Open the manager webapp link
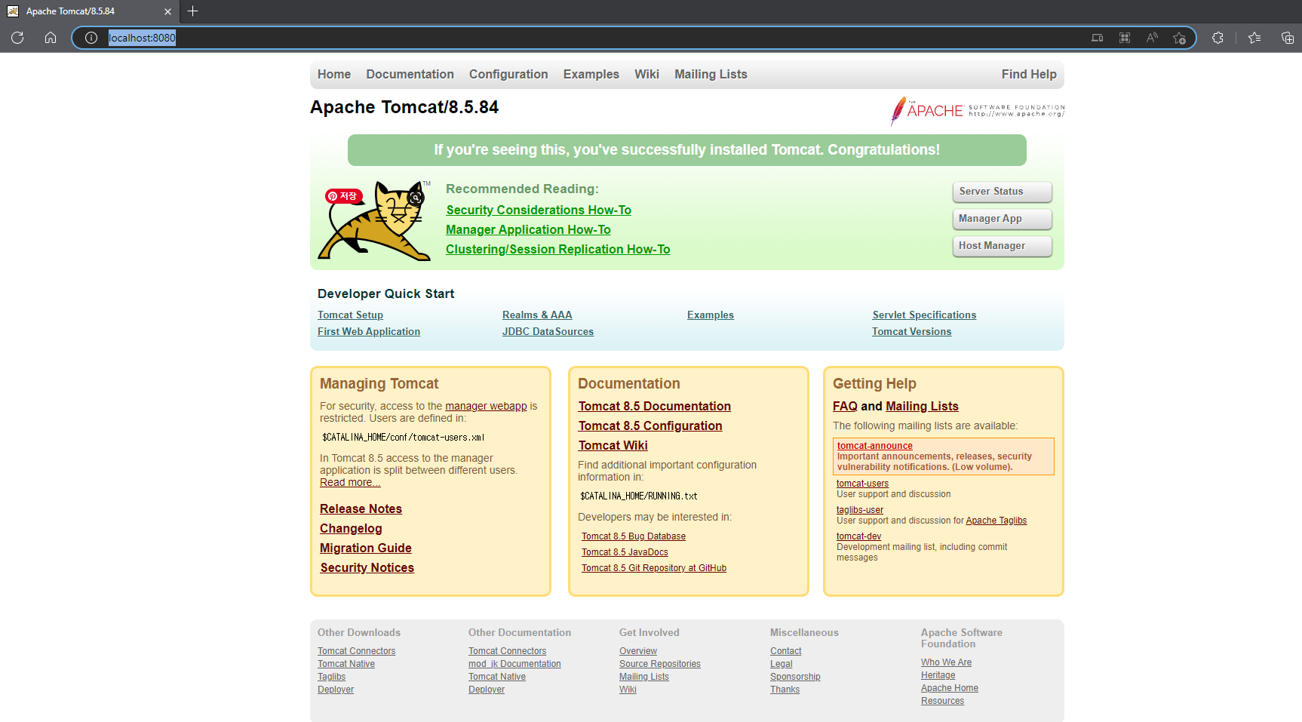 [486, 406]
